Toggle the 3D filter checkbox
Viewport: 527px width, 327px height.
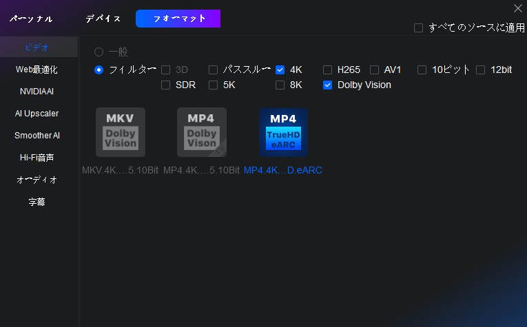(x=166, y=70)
